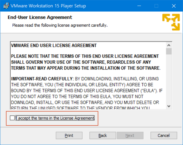Click 'Please read the following license agreement carefully'
Viewport: 183px width, 145px height.
(60, 25)
